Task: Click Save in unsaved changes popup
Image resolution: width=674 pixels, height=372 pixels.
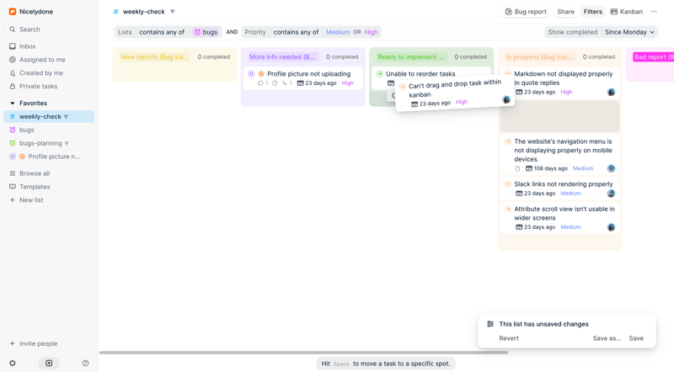Action: 636,338
